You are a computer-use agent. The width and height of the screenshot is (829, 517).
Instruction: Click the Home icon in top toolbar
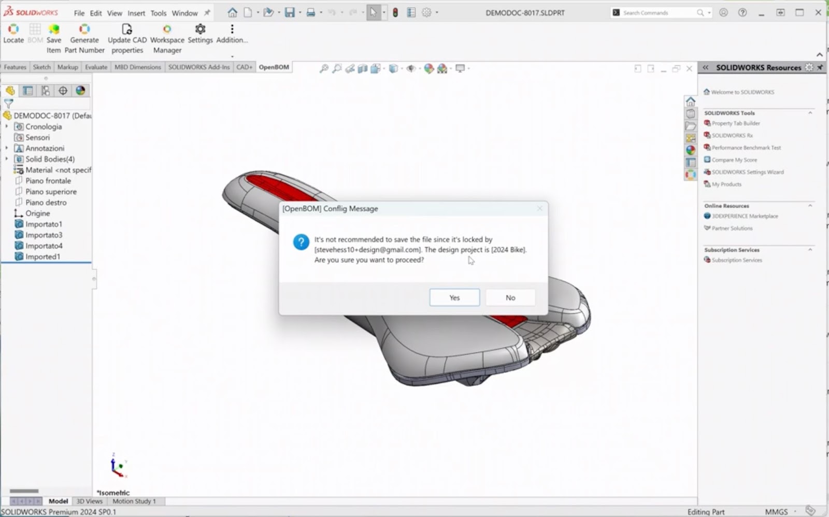point(232,12)
